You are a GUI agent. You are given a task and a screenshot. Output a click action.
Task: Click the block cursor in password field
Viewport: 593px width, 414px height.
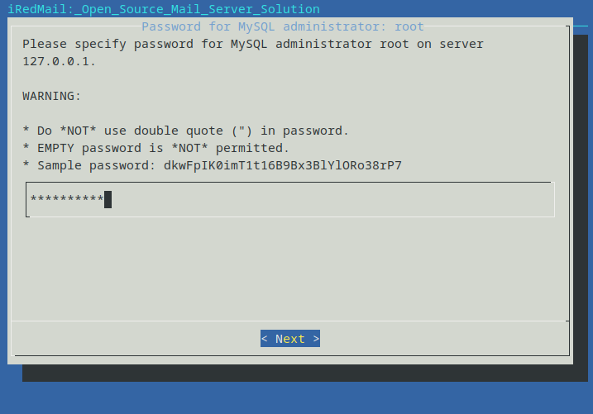point(108,199)
